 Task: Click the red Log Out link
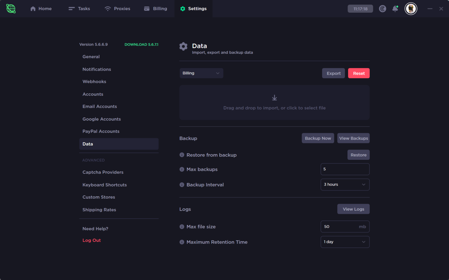[91, 240]
